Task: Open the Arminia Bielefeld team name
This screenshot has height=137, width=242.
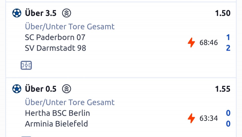Action: [56, 124]
